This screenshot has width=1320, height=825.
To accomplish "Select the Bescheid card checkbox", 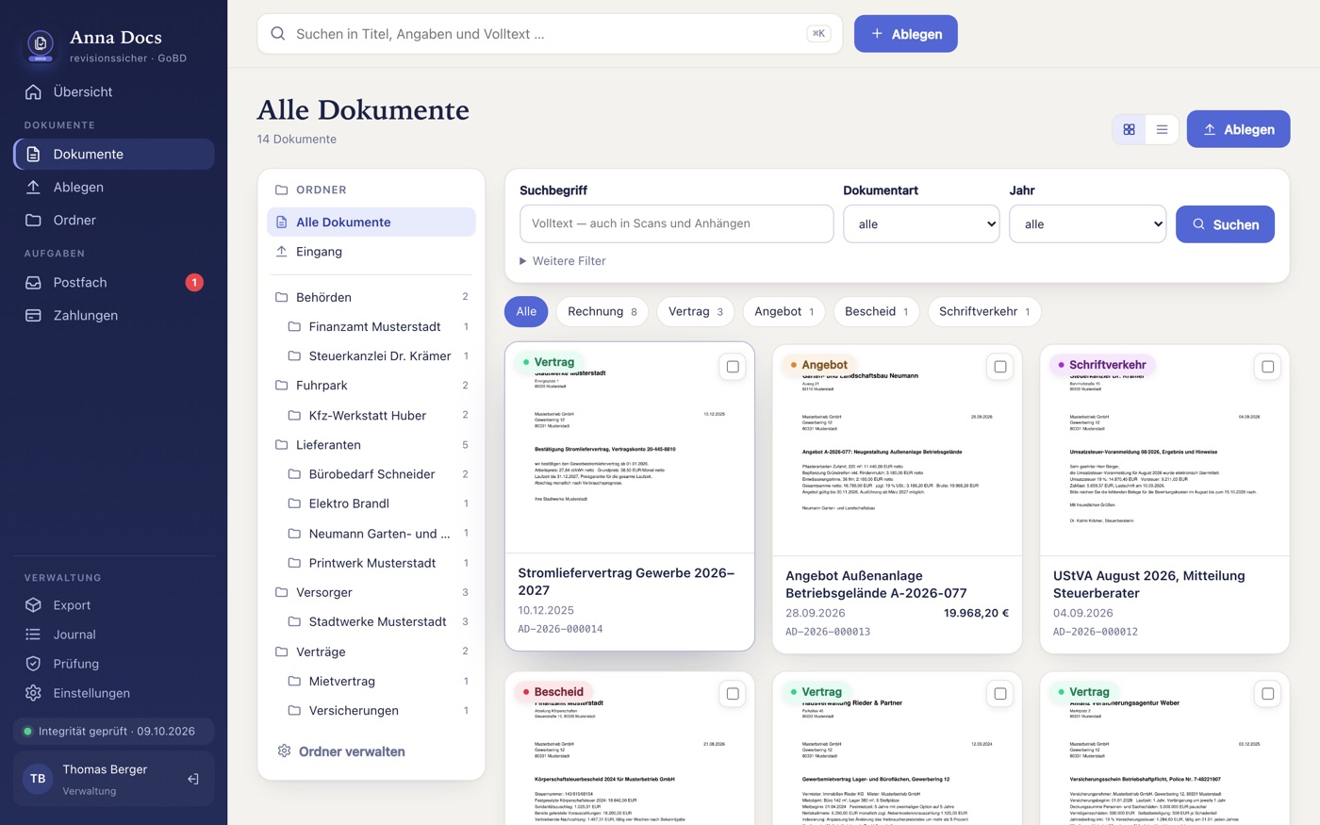I will tap(733, 694).
